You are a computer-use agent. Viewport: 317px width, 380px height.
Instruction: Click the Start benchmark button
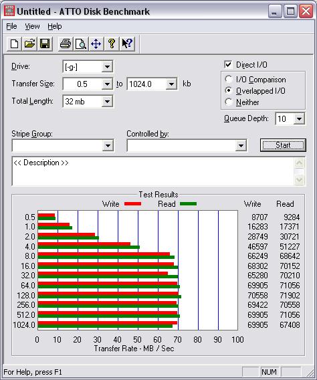[x=283, y=145]
